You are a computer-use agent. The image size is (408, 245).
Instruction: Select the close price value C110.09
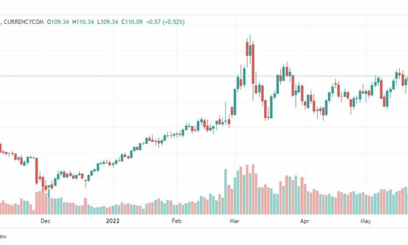[132, 22]
